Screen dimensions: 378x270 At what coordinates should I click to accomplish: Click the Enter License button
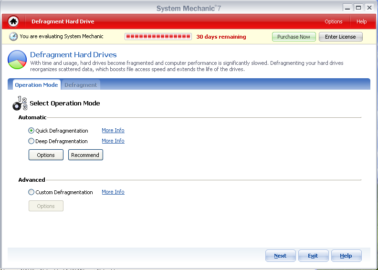pos(340,37)
